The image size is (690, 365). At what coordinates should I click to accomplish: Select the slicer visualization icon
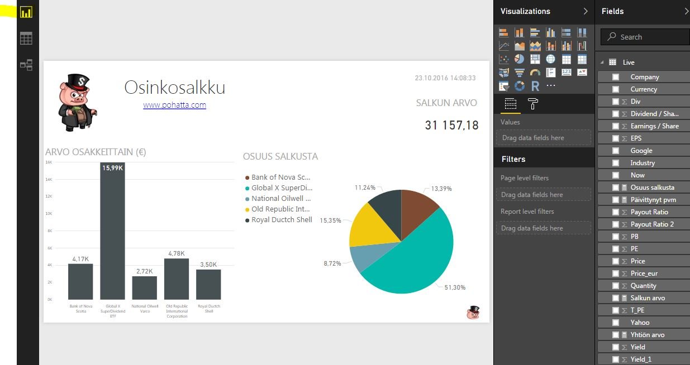point(503,85)
